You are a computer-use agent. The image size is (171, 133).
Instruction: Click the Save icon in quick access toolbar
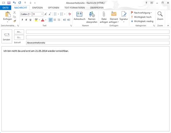click(x=9, y=3)
